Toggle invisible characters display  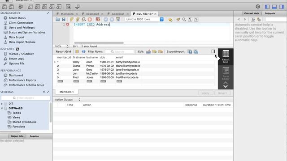pos(190,19)
